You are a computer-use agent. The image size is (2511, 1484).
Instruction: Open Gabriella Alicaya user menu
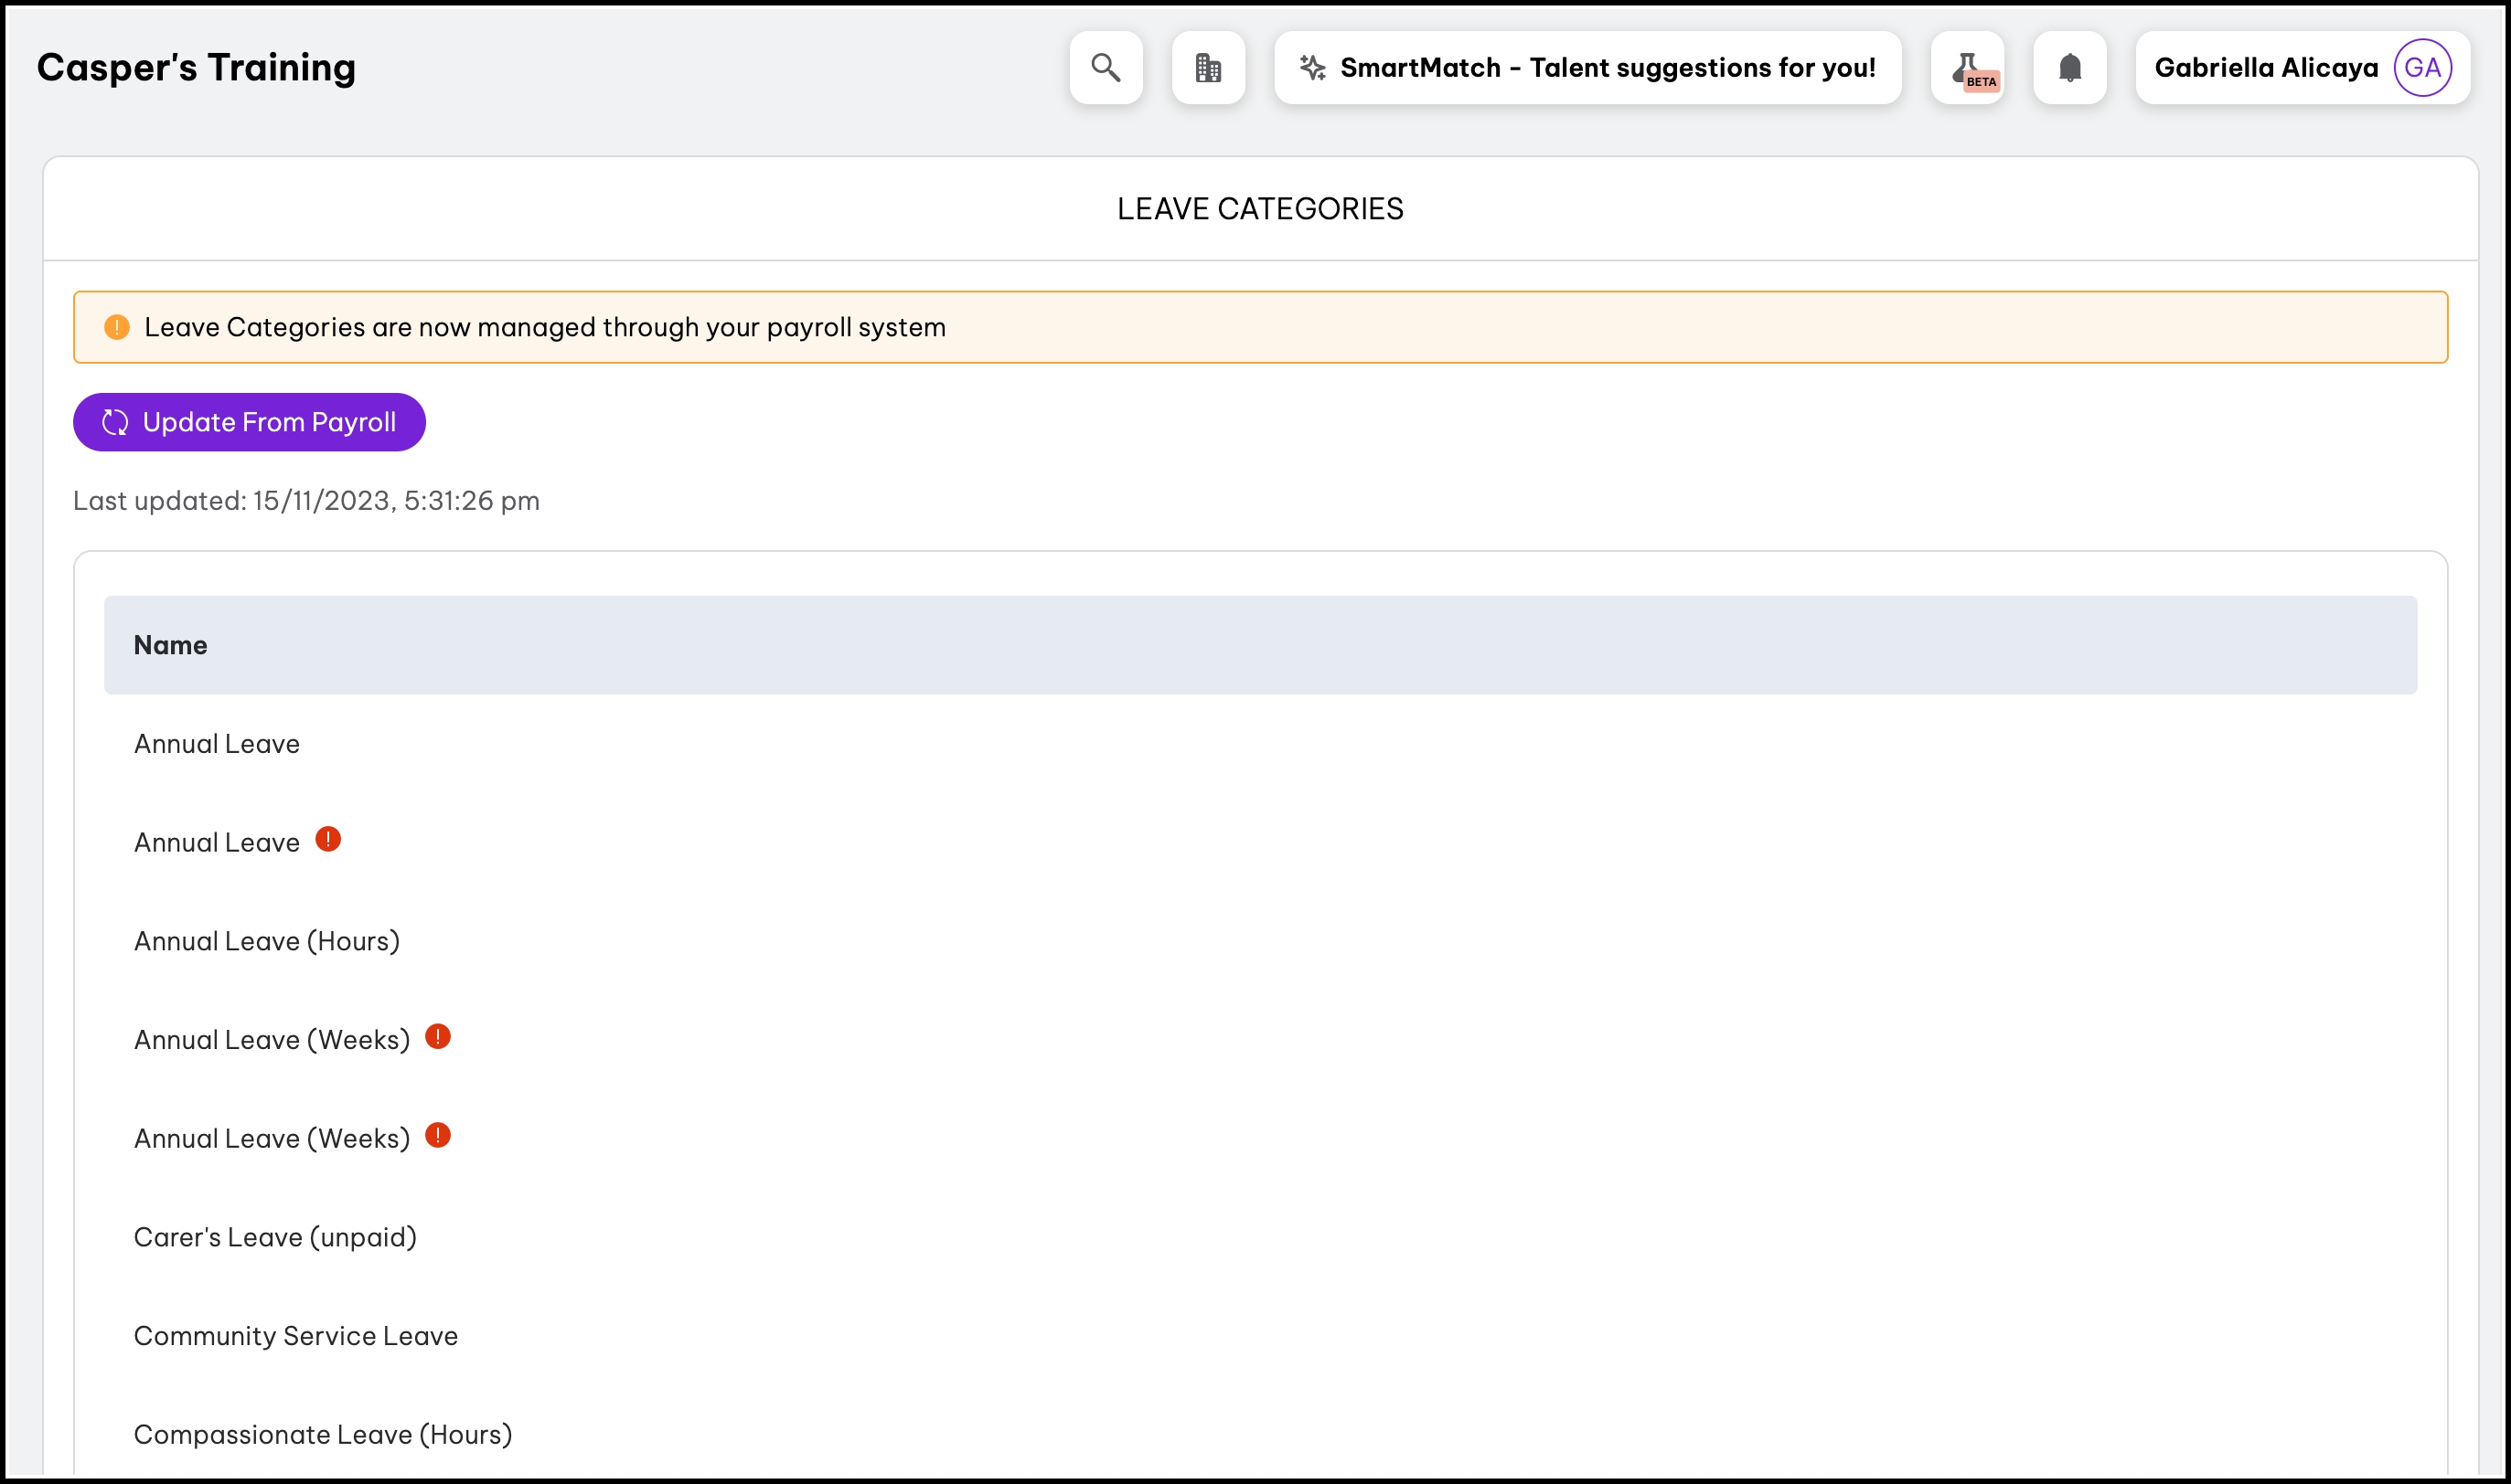[x=2266, y=67]
